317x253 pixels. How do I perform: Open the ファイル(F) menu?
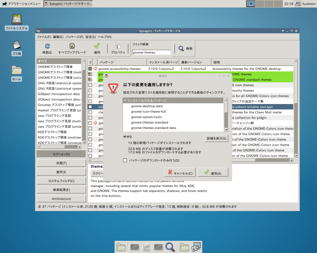coord(44,37)
